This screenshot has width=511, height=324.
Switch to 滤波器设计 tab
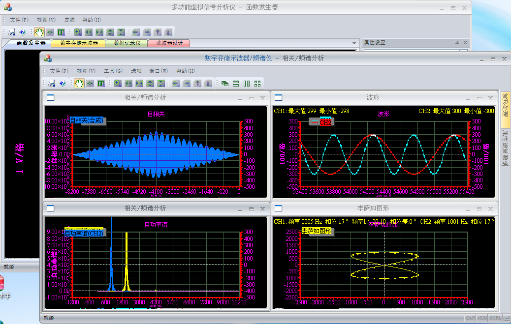[169, 43]
